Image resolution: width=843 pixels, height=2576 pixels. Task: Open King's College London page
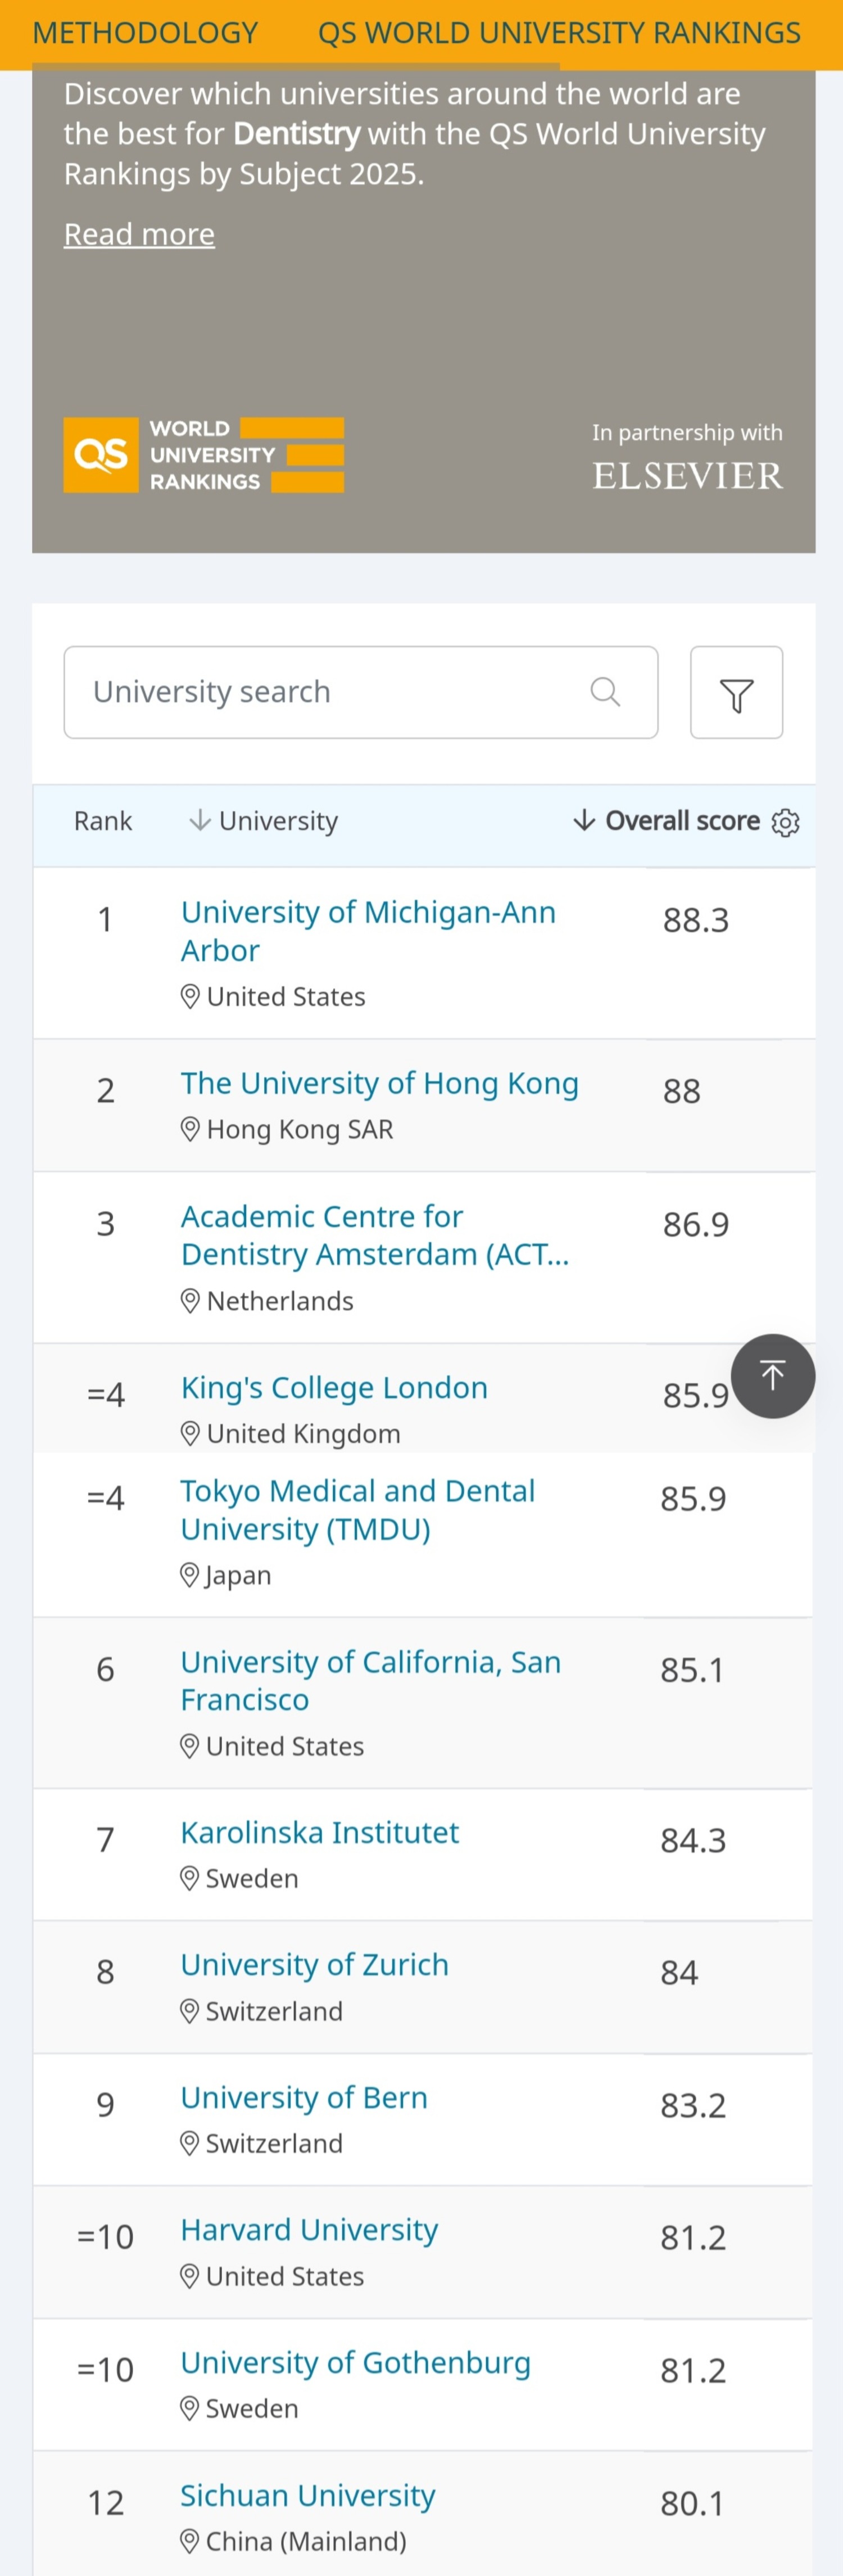(x=333, y=1388)
